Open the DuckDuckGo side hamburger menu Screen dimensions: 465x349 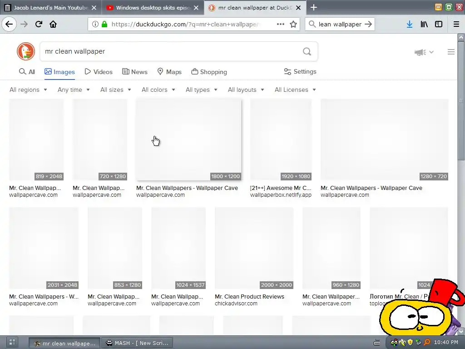tap(451, 52)
